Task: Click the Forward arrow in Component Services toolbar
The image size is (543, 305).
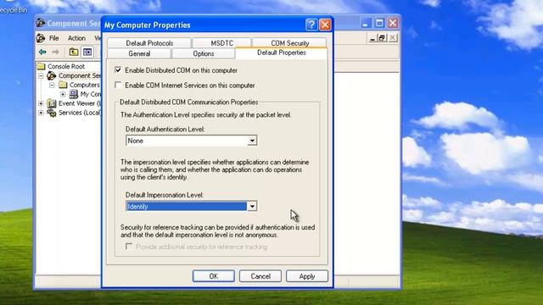Action: click(x=55, y=53)
